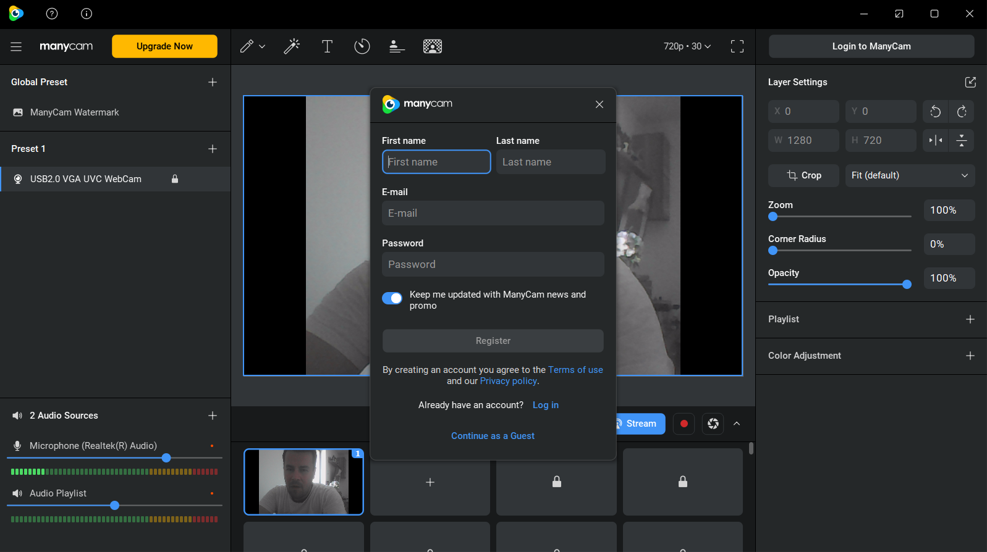Click the ManyCam logo in the sidebar
This screenshot has height=552, width=987.
click(x=66, y=46)
